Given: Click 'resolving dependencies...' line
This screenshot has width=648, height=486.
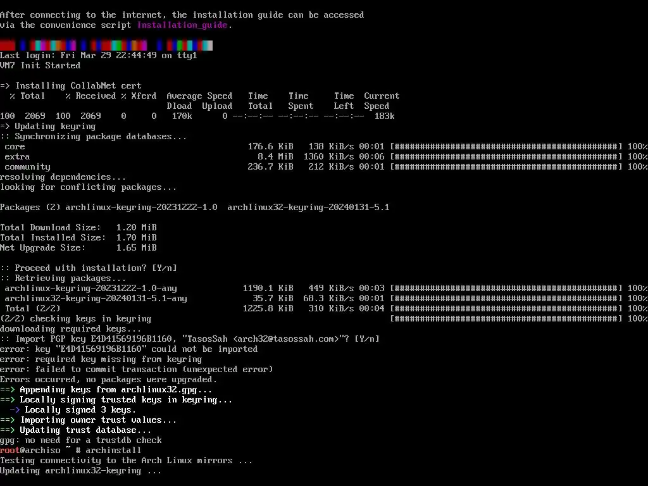Looking at the screenshot, I should (x=63, y=177).
